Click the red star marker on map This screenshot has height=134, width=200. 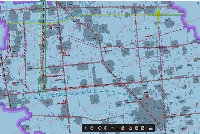(147, 97)
